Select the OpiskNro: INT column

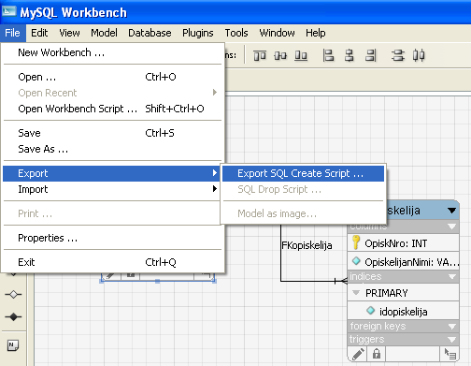tap(404, 242)
